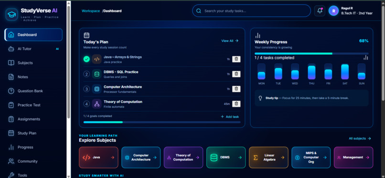The width and height of the screenshot is (385, 178).
Task: Click the DBMS database icon in Today's Plan
Action: point(97,74)
